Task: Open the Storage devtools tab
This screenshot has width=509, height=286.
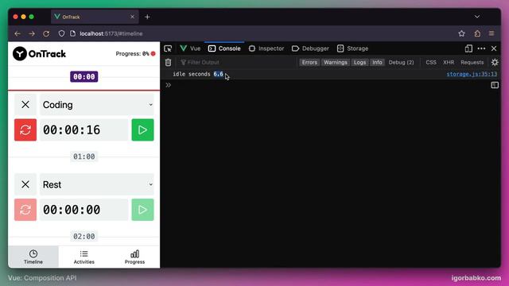Action: [x=352, y=48]
